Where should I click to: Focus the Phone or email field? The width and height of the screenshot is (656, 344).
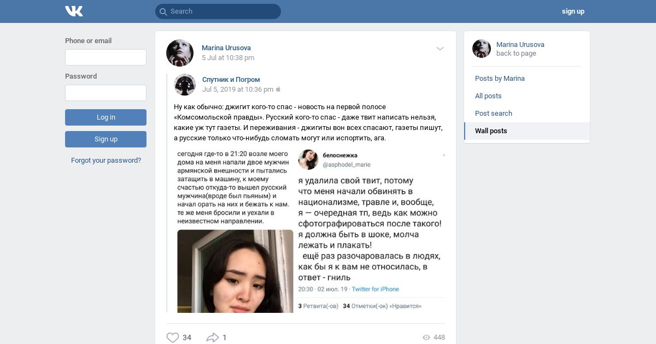[106, 57]
